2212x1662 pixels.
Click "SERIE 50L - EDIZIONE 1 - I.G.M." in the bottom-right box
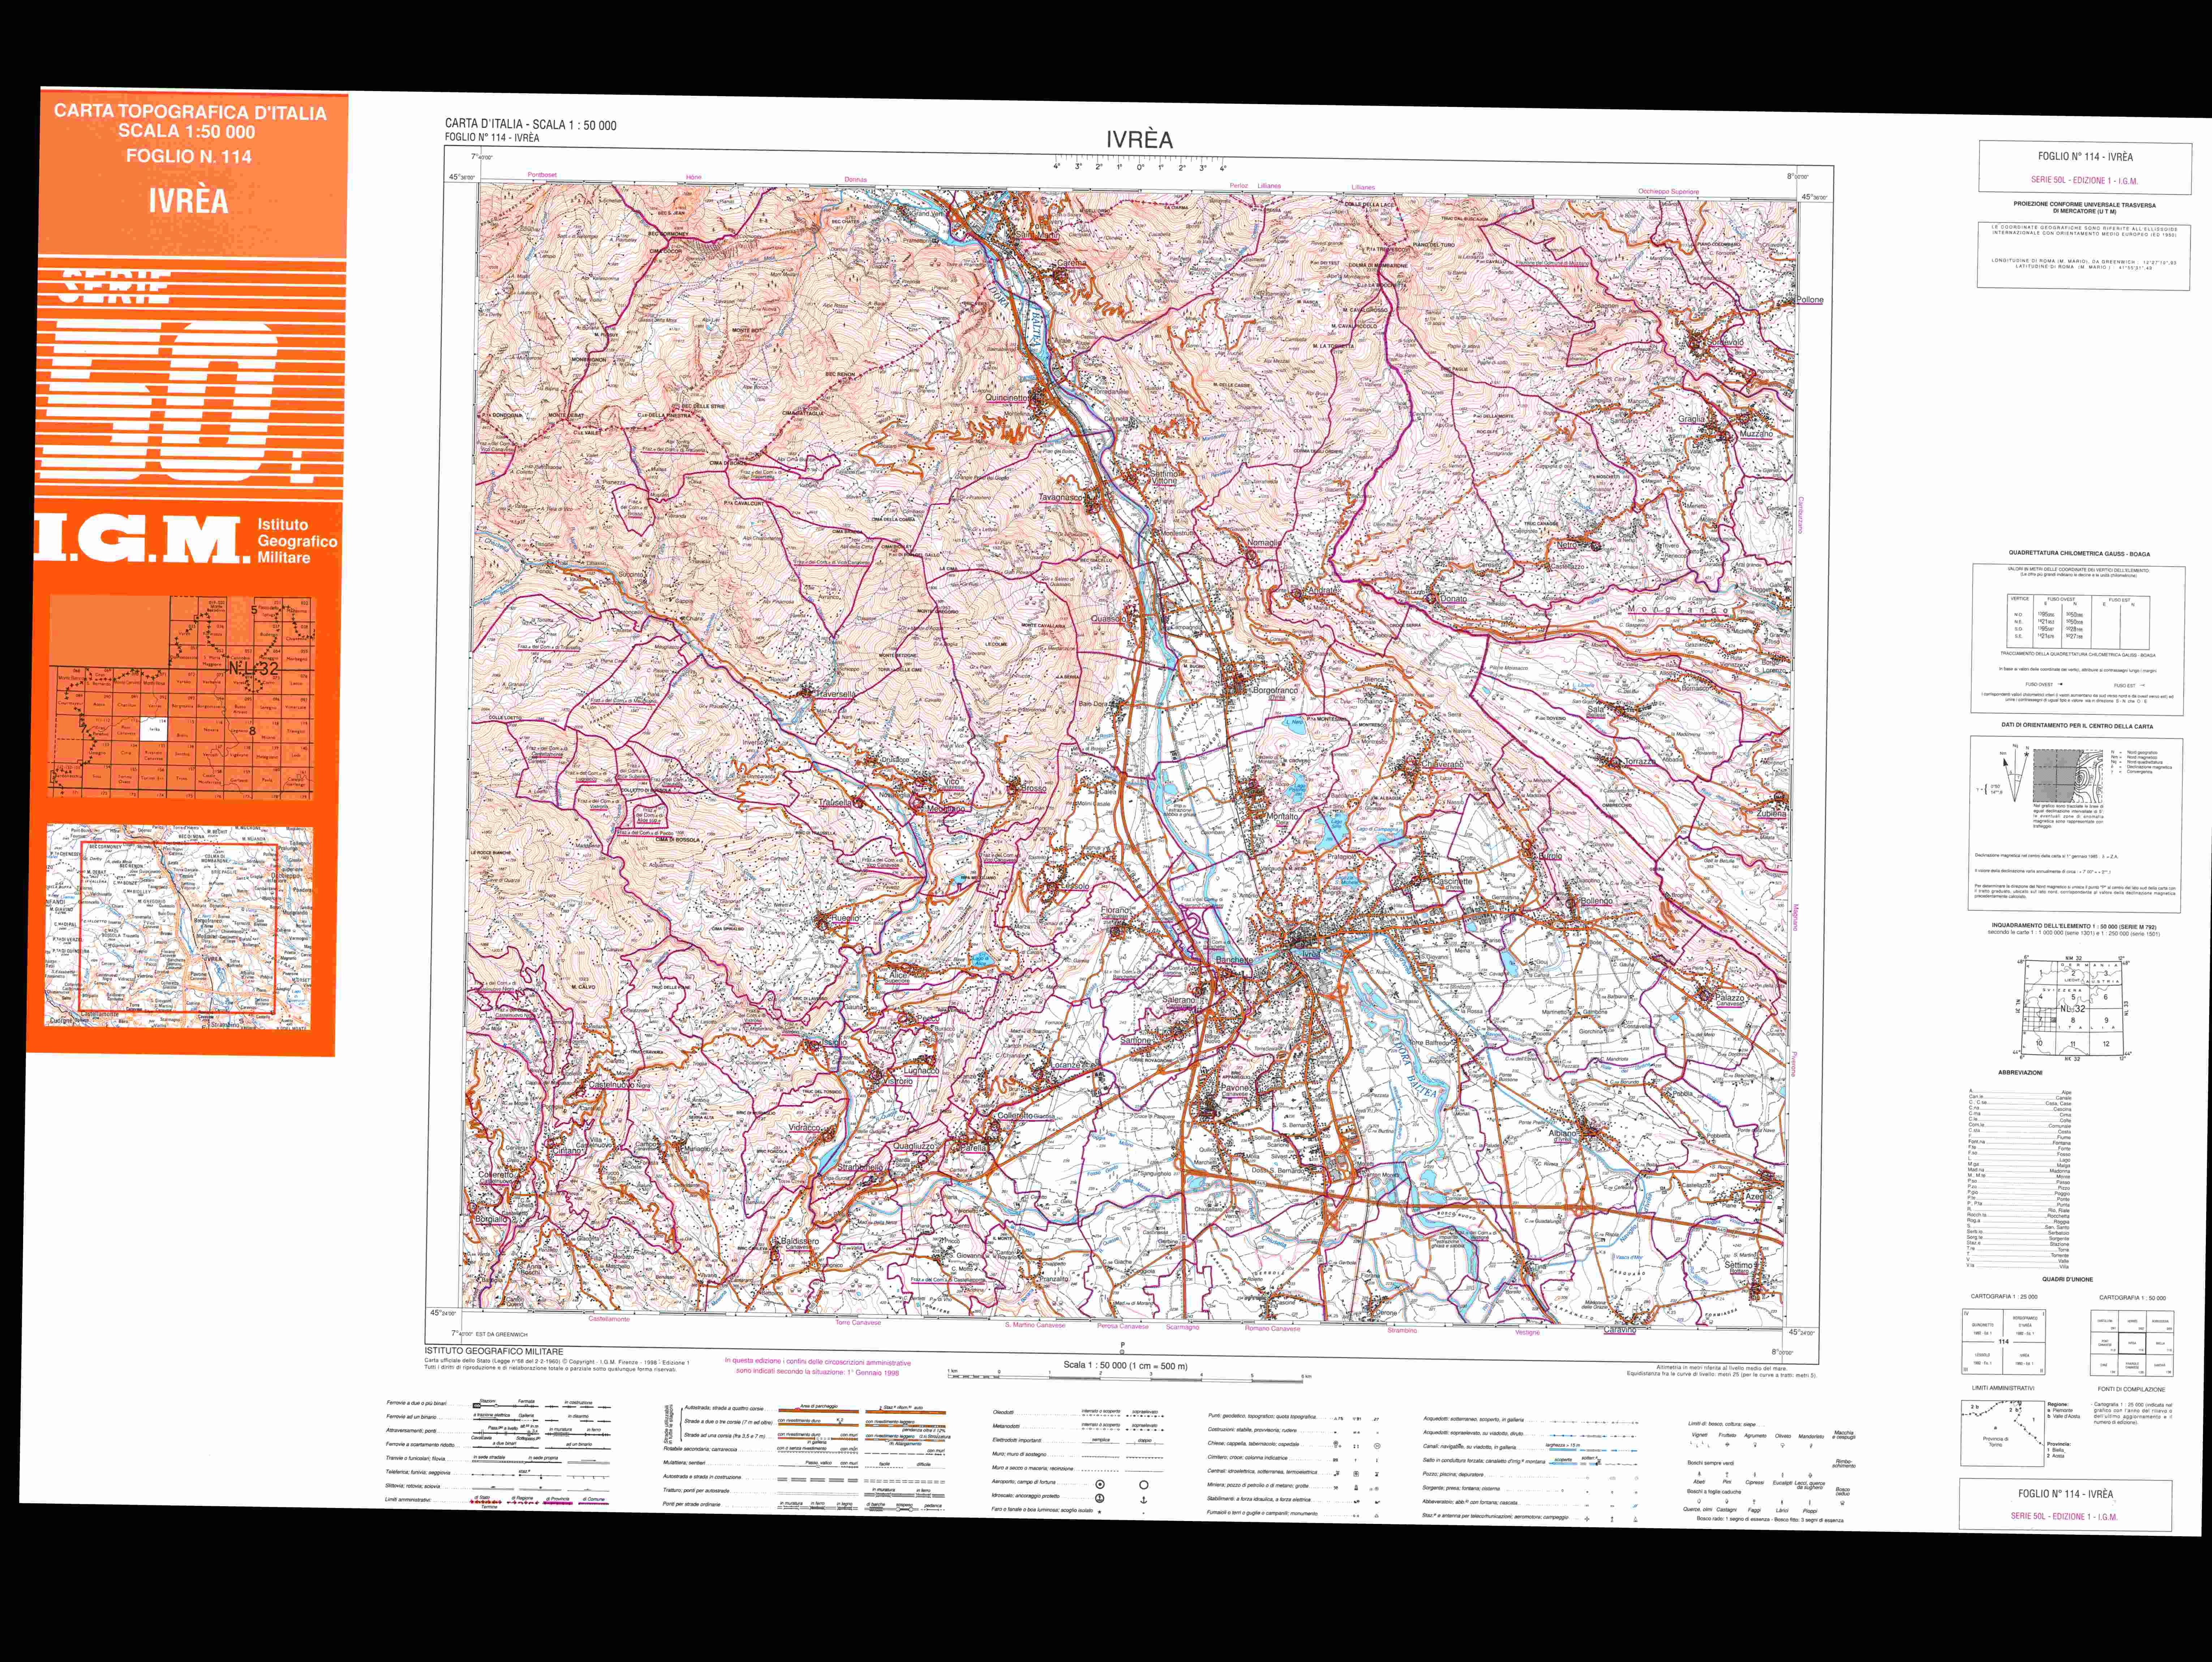click(x=2064, y=1516)
